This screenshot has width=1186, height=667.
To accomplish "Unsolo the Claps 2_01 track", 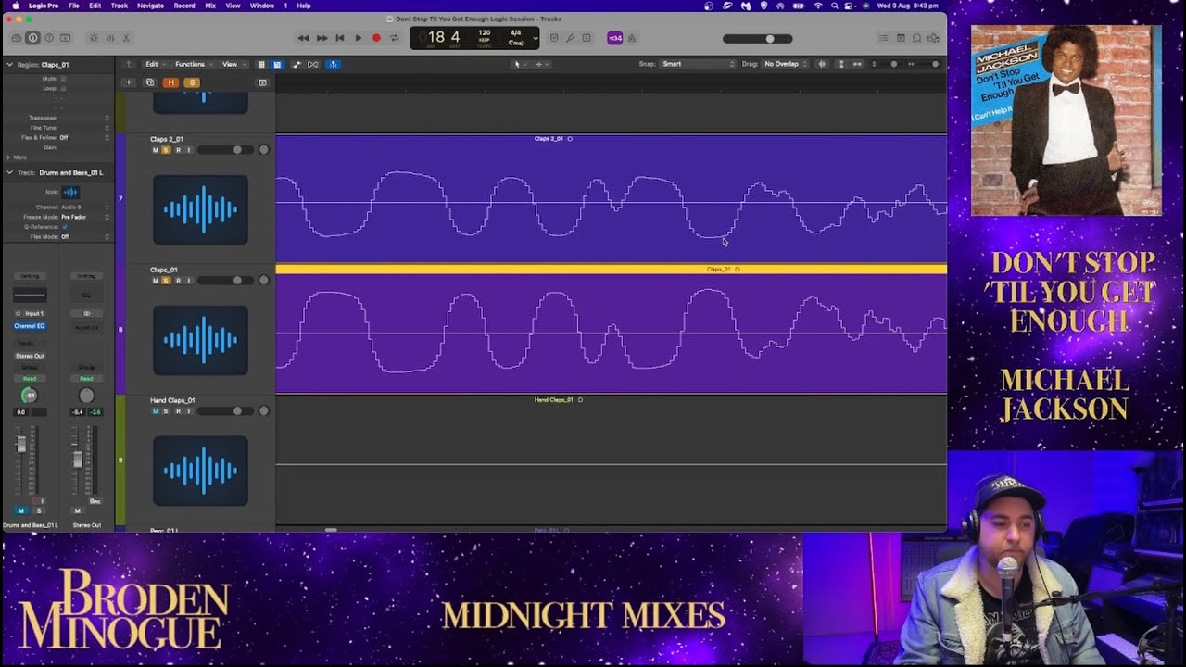I will (x=166, y=150).
